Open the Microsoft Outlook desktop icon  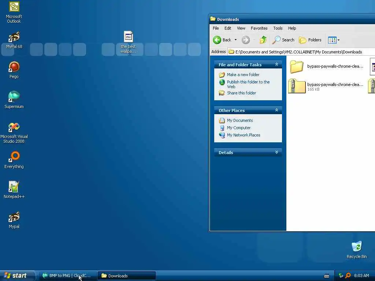point(14,12)
